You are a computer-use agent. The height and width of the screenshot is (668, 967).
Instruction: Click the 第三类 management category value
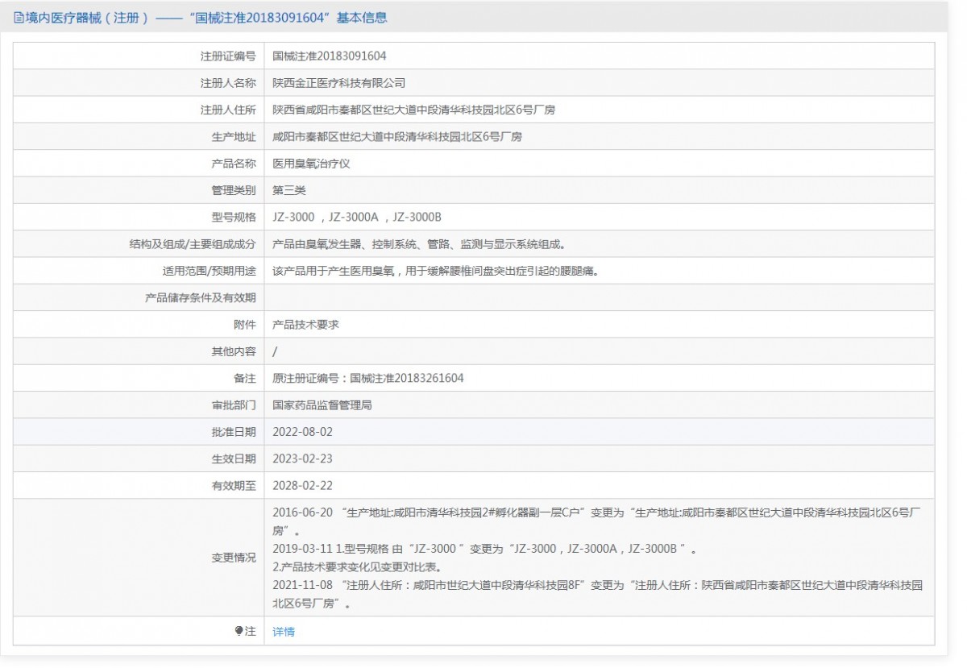point(289,190)
